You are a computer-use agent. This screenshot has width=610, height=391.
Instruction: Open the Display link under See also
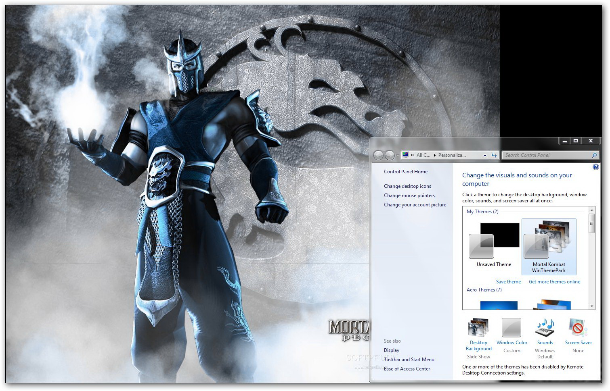[x=391, y=350]
